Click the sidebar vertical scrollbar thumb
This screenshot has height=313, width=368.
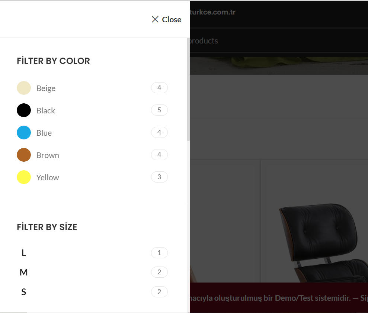coord(188,89)
